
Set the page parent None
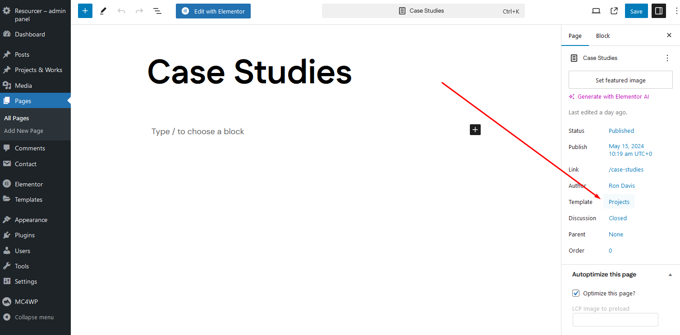coord(616,234)
